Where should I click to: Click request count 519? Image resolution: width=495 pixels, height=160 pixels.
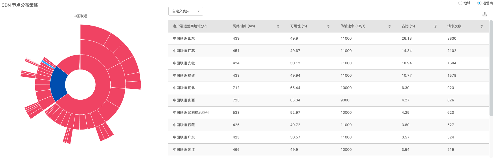pos(451,150)
